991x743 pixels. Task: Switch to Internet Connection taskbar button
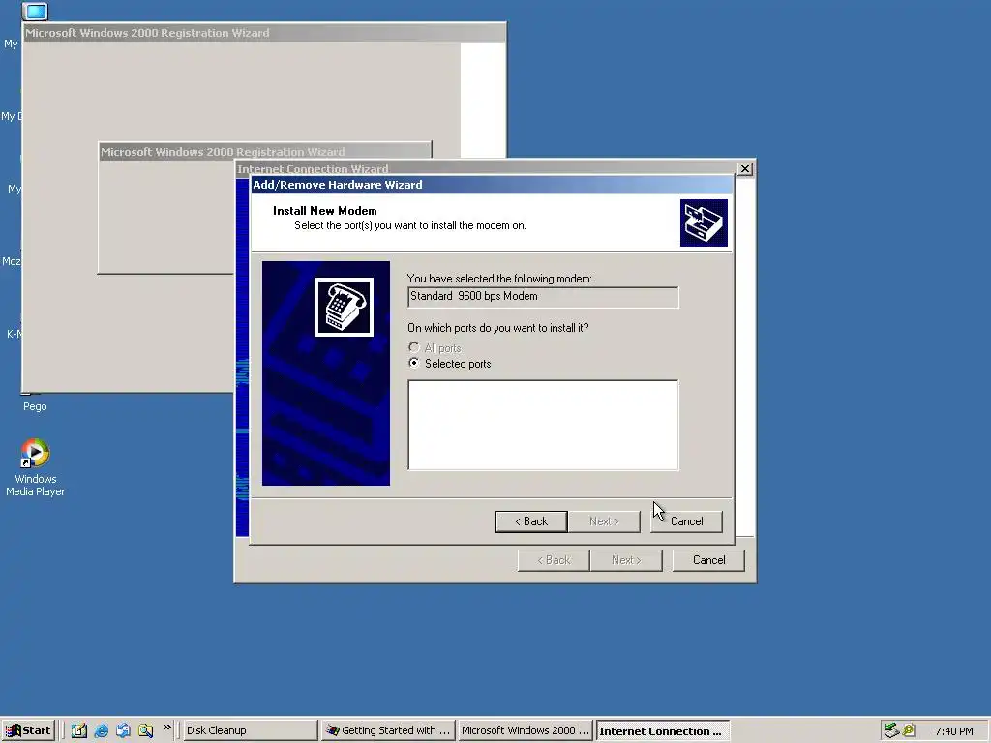tap(663, 730)
